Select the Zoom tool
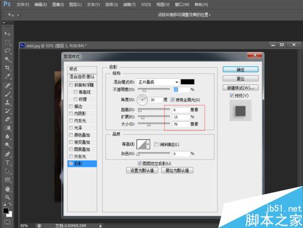 point(7,197)
